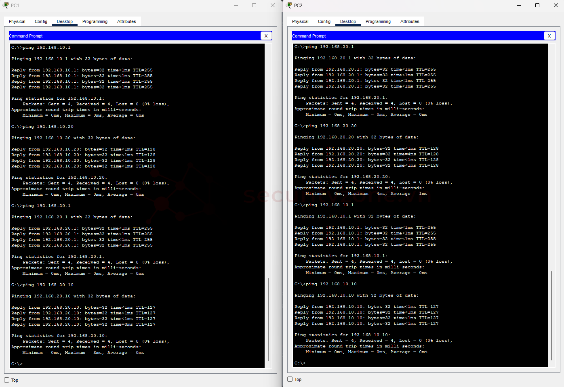Click 'Maximum = 4ms' statistics line in PC2

[x=366, y=194]
